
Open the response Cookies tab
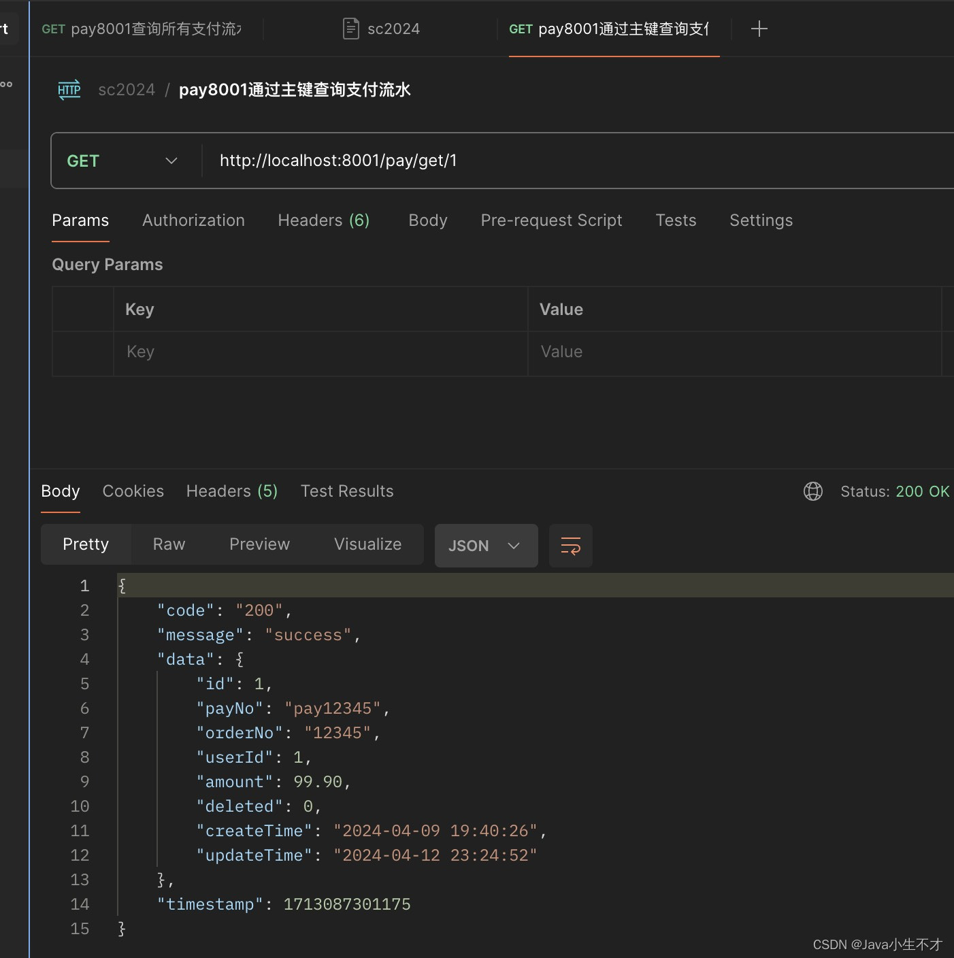click(x=133, y=491)
